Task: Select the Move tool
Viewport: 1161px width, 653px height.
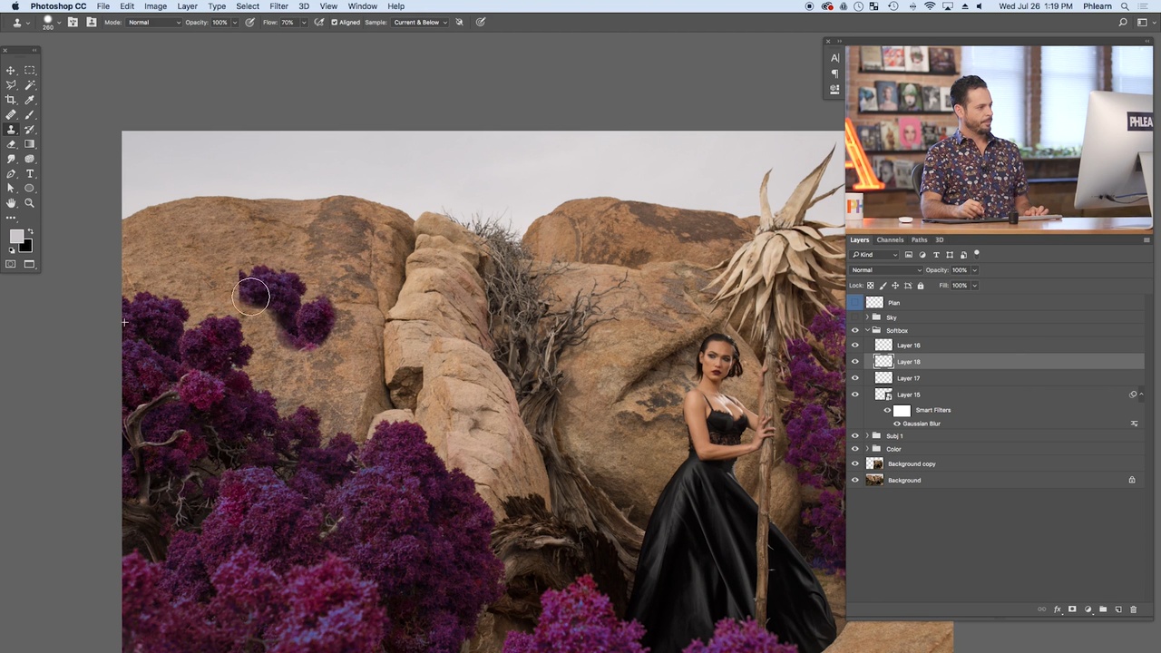Action: point(11,71)
